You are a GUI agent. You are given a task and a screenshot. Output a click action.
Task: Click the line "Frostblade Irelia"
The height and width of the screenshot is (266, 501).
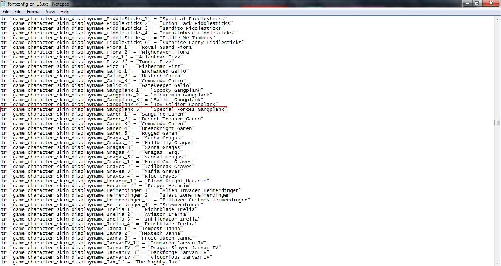coord(99,223)
